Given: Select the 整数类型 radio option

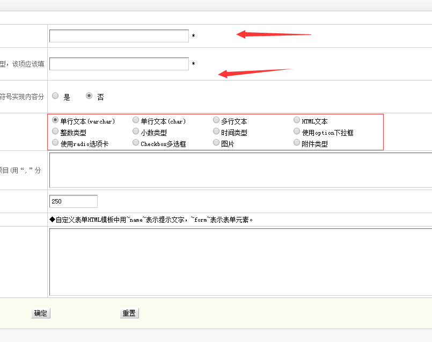Looking at the screenshot, I should [55, 132].
